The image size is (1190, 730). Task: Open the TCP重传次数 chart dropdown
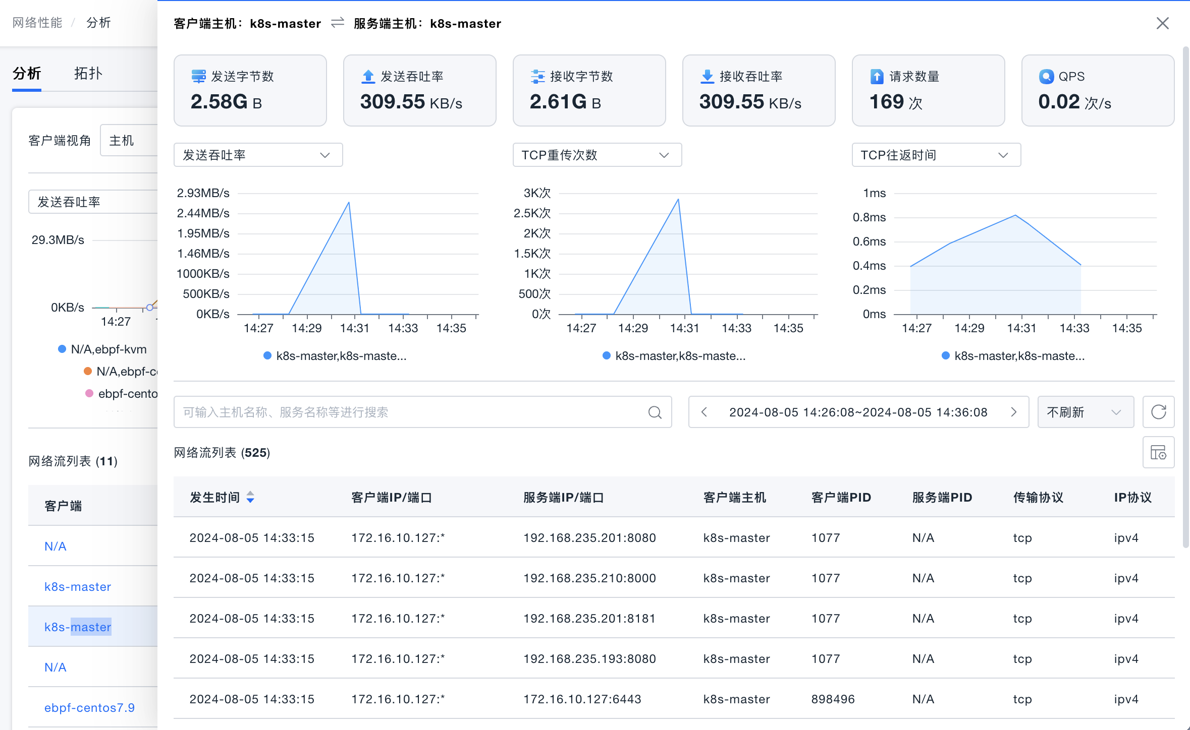597,155
